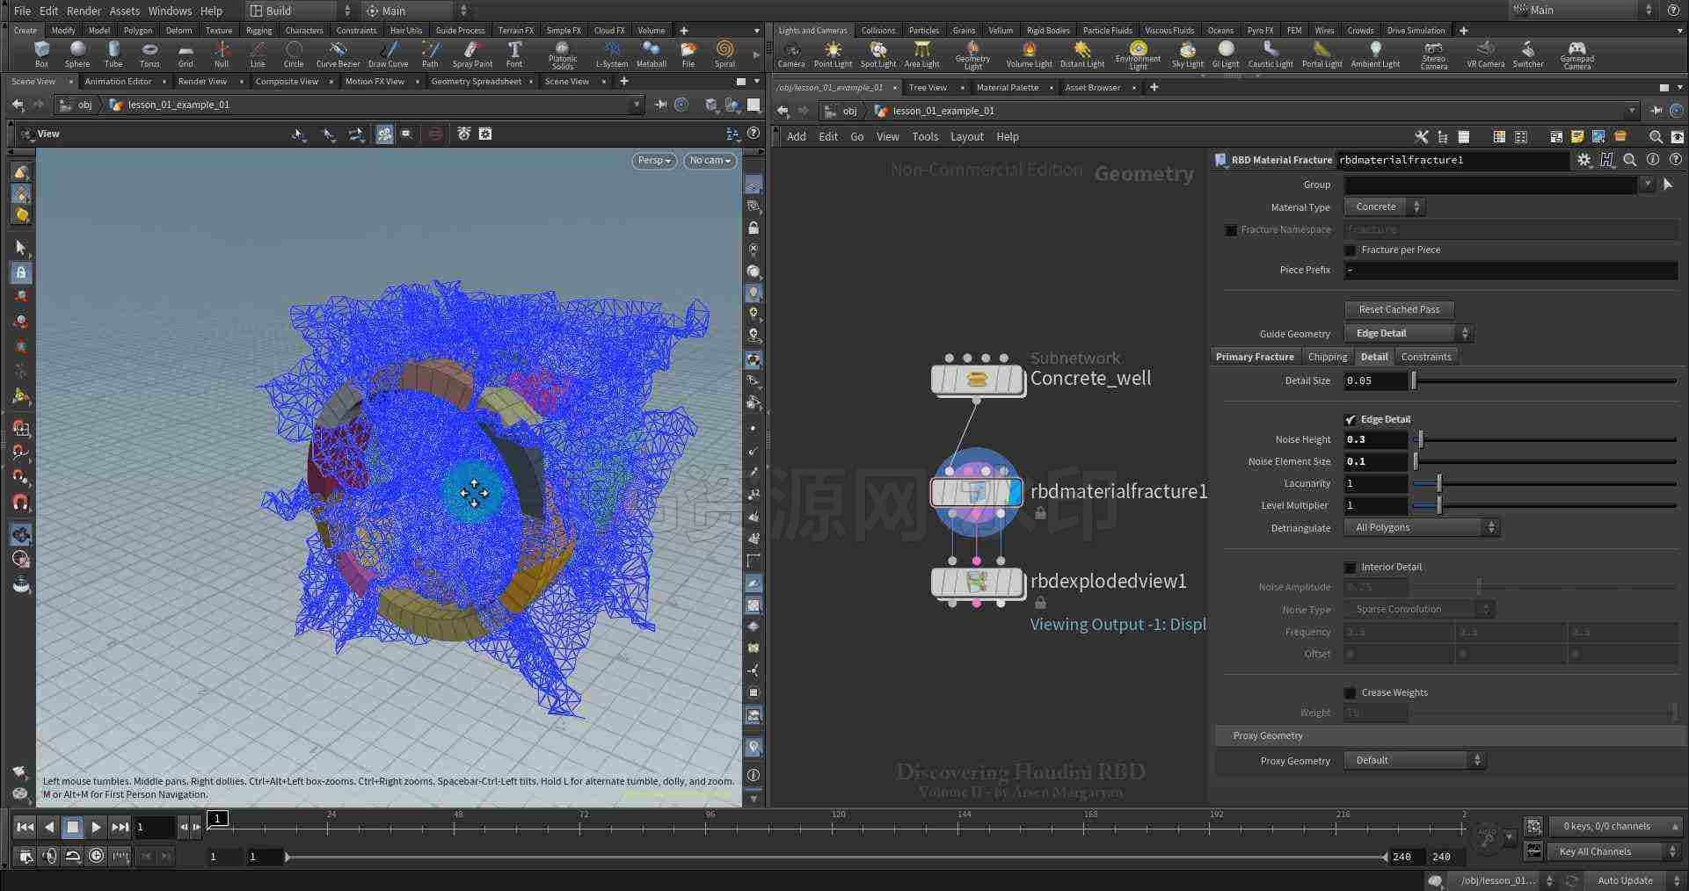Add a VR Camera from the shelf

coord(1485,54)
